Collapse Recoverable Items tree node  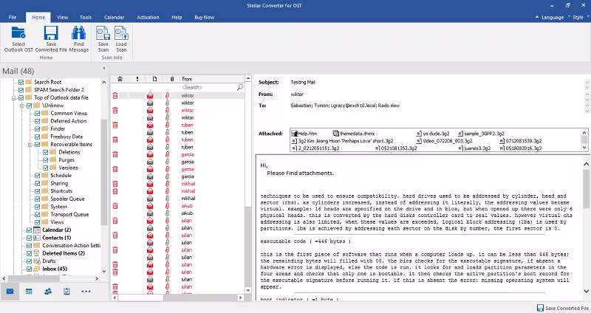pyautogui.click(x=30, y=145)
